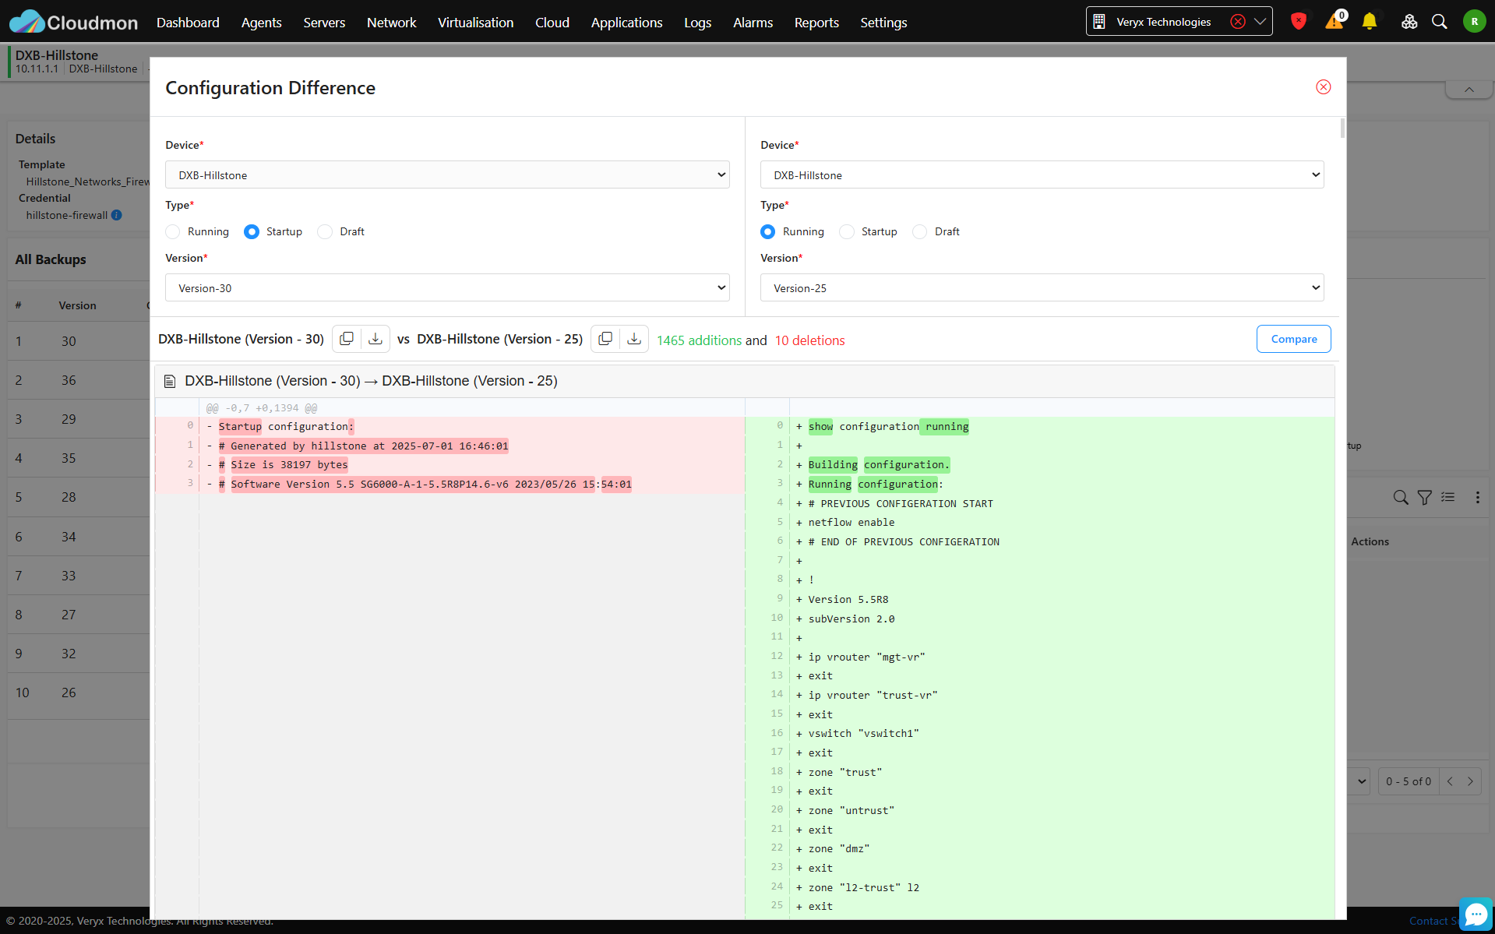This screenshot has width=1495, height=934.
Task: Open the cluster nodes icon in top bar
Action: click(x=1409, y=22)
